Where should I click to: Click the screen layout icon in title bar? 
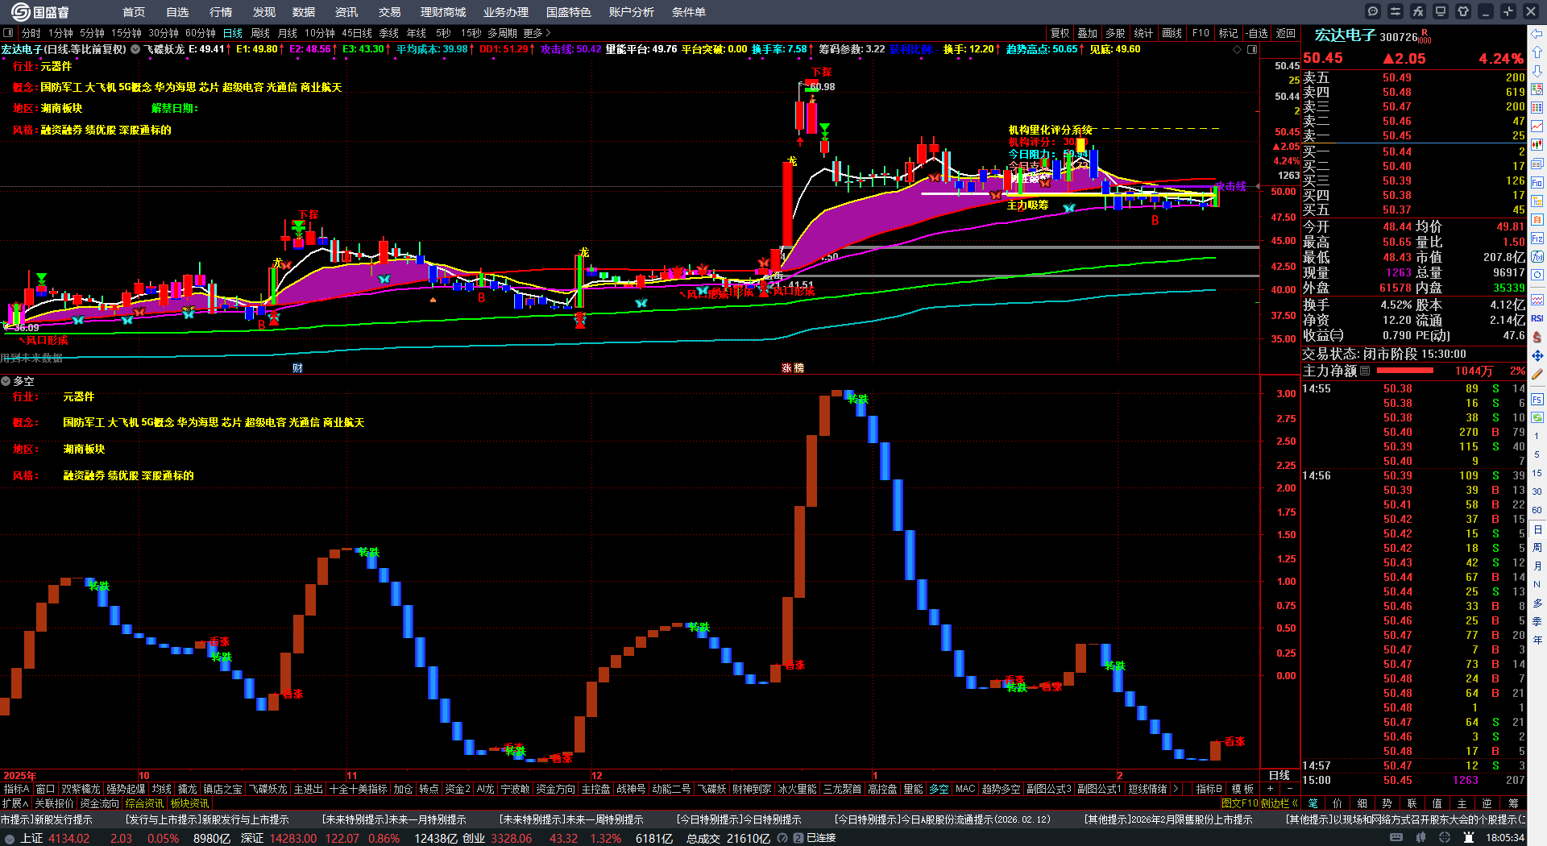coord(1441,11)
